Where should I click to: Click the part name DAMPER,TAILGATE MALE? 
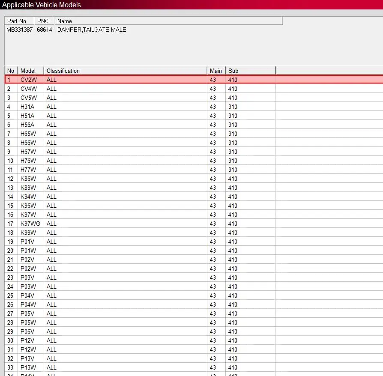pyautogui.click(x=92, y=30)
